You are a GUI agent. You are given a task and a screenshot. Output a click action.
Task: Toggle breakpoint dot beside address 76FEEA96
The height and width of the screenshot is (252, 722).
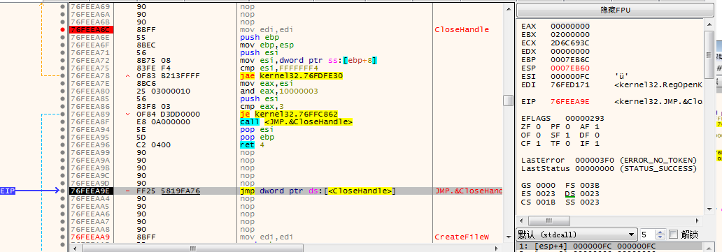[62, 145]
